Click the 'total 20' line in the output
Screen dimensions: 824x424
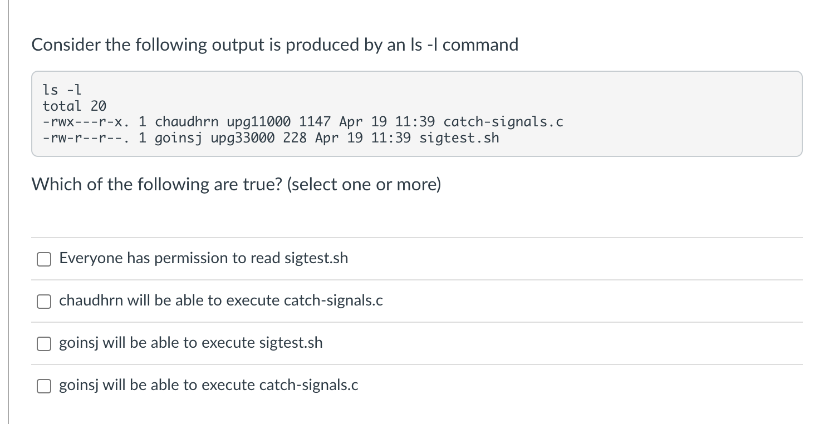(74, 105)
